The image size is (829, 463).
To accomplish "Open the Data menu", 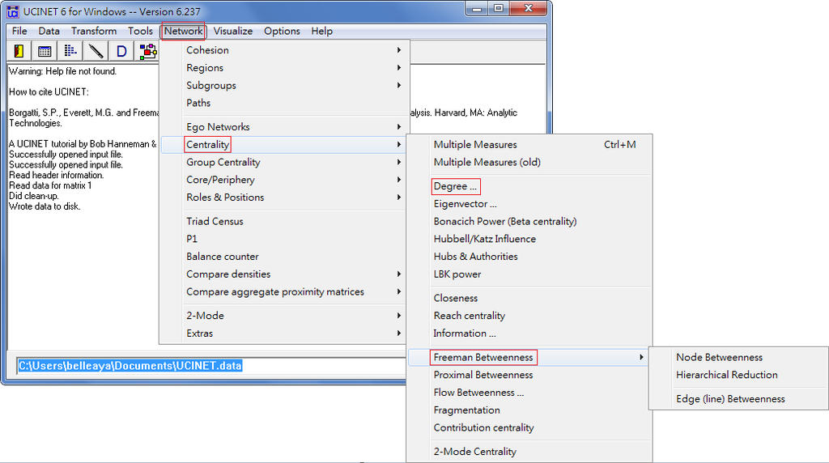I will [49, 32].
